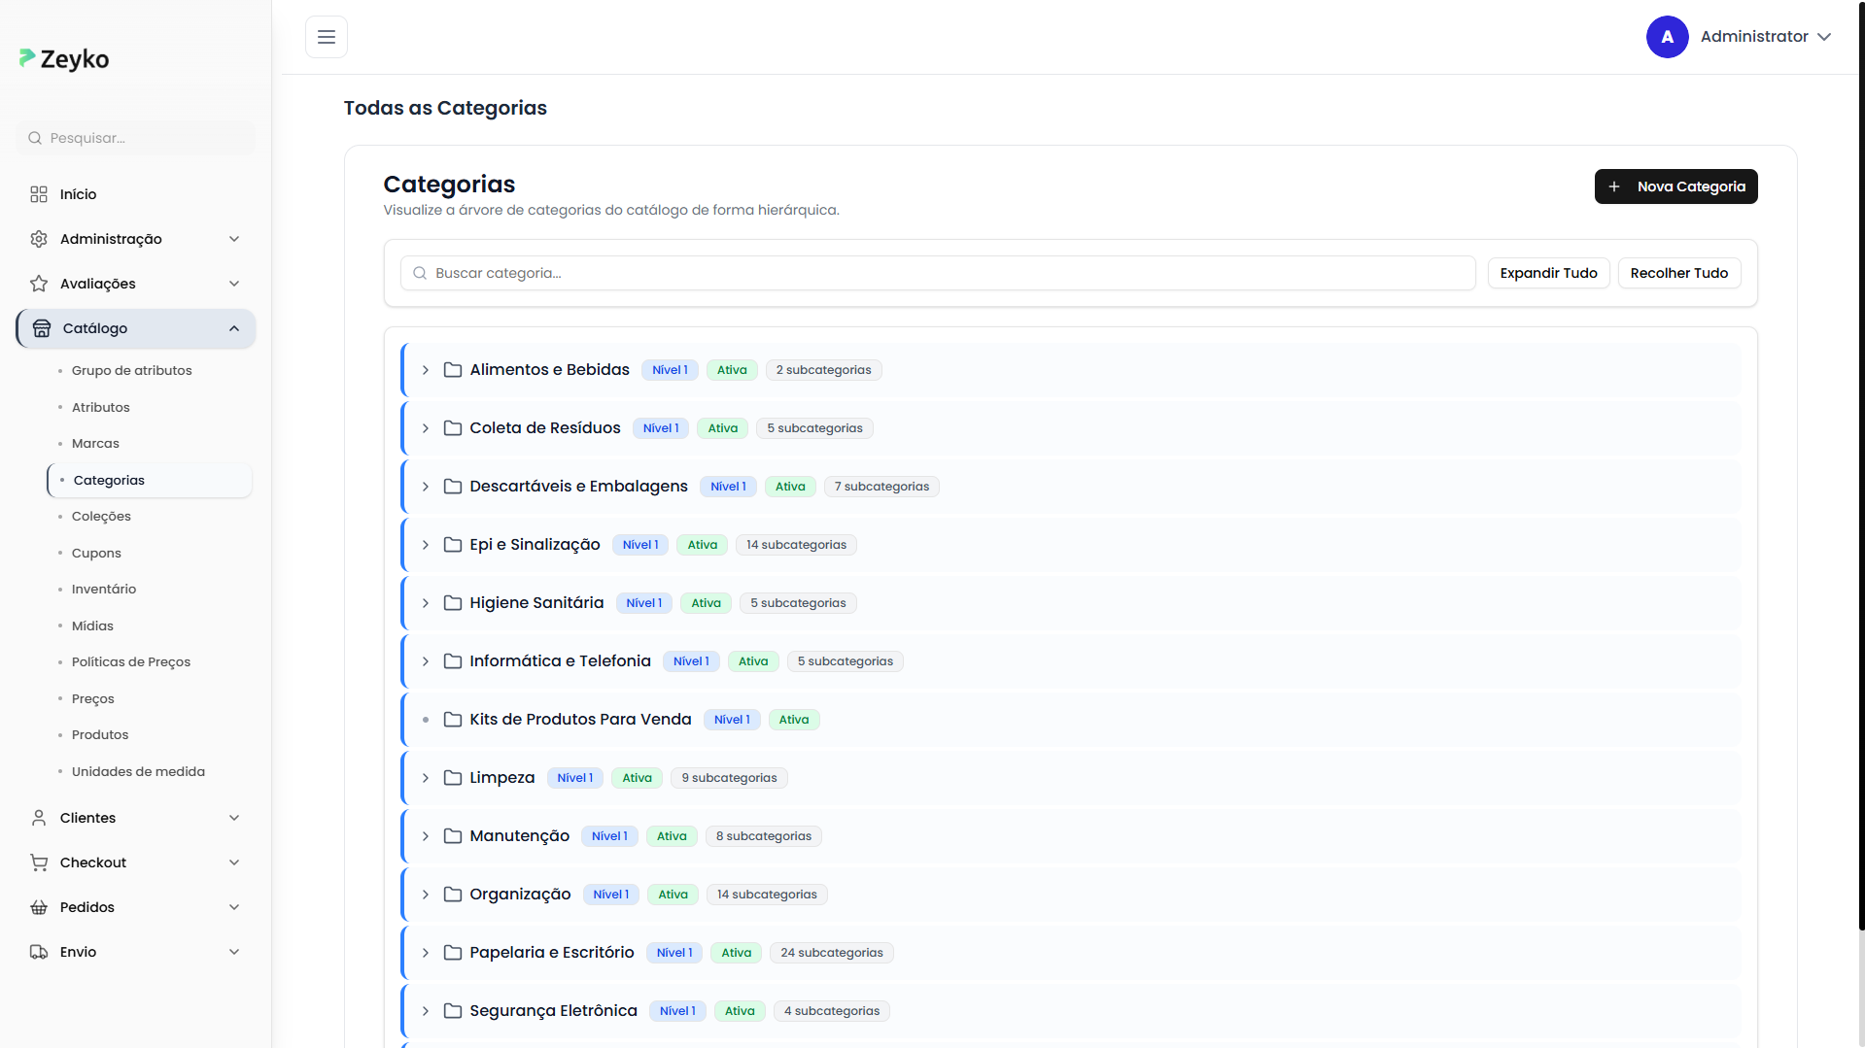This screenshot has height=1048, width=1865.
Task: Click the hamburger menu icon
Action: [x=327, y=37]
